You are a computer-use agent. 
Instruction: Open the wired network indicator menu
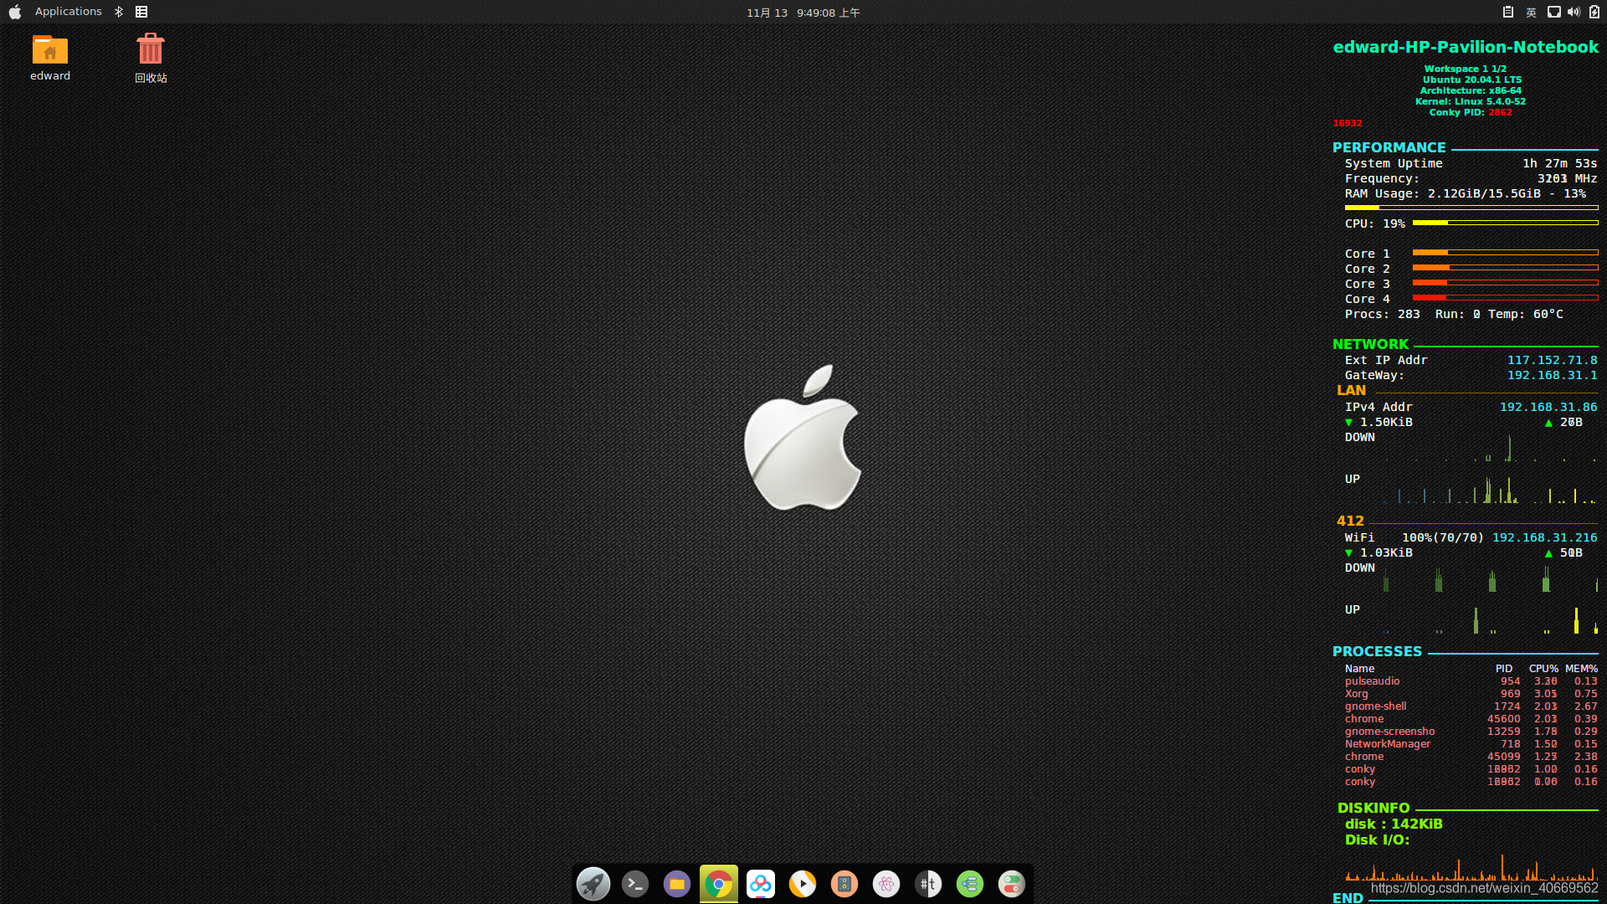pos(1553,12)
